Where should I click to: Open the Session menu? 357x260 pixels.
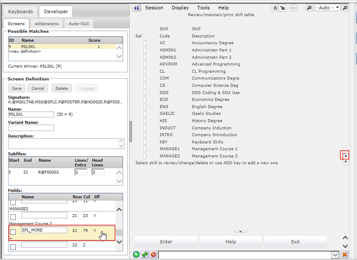coord(154,8)
